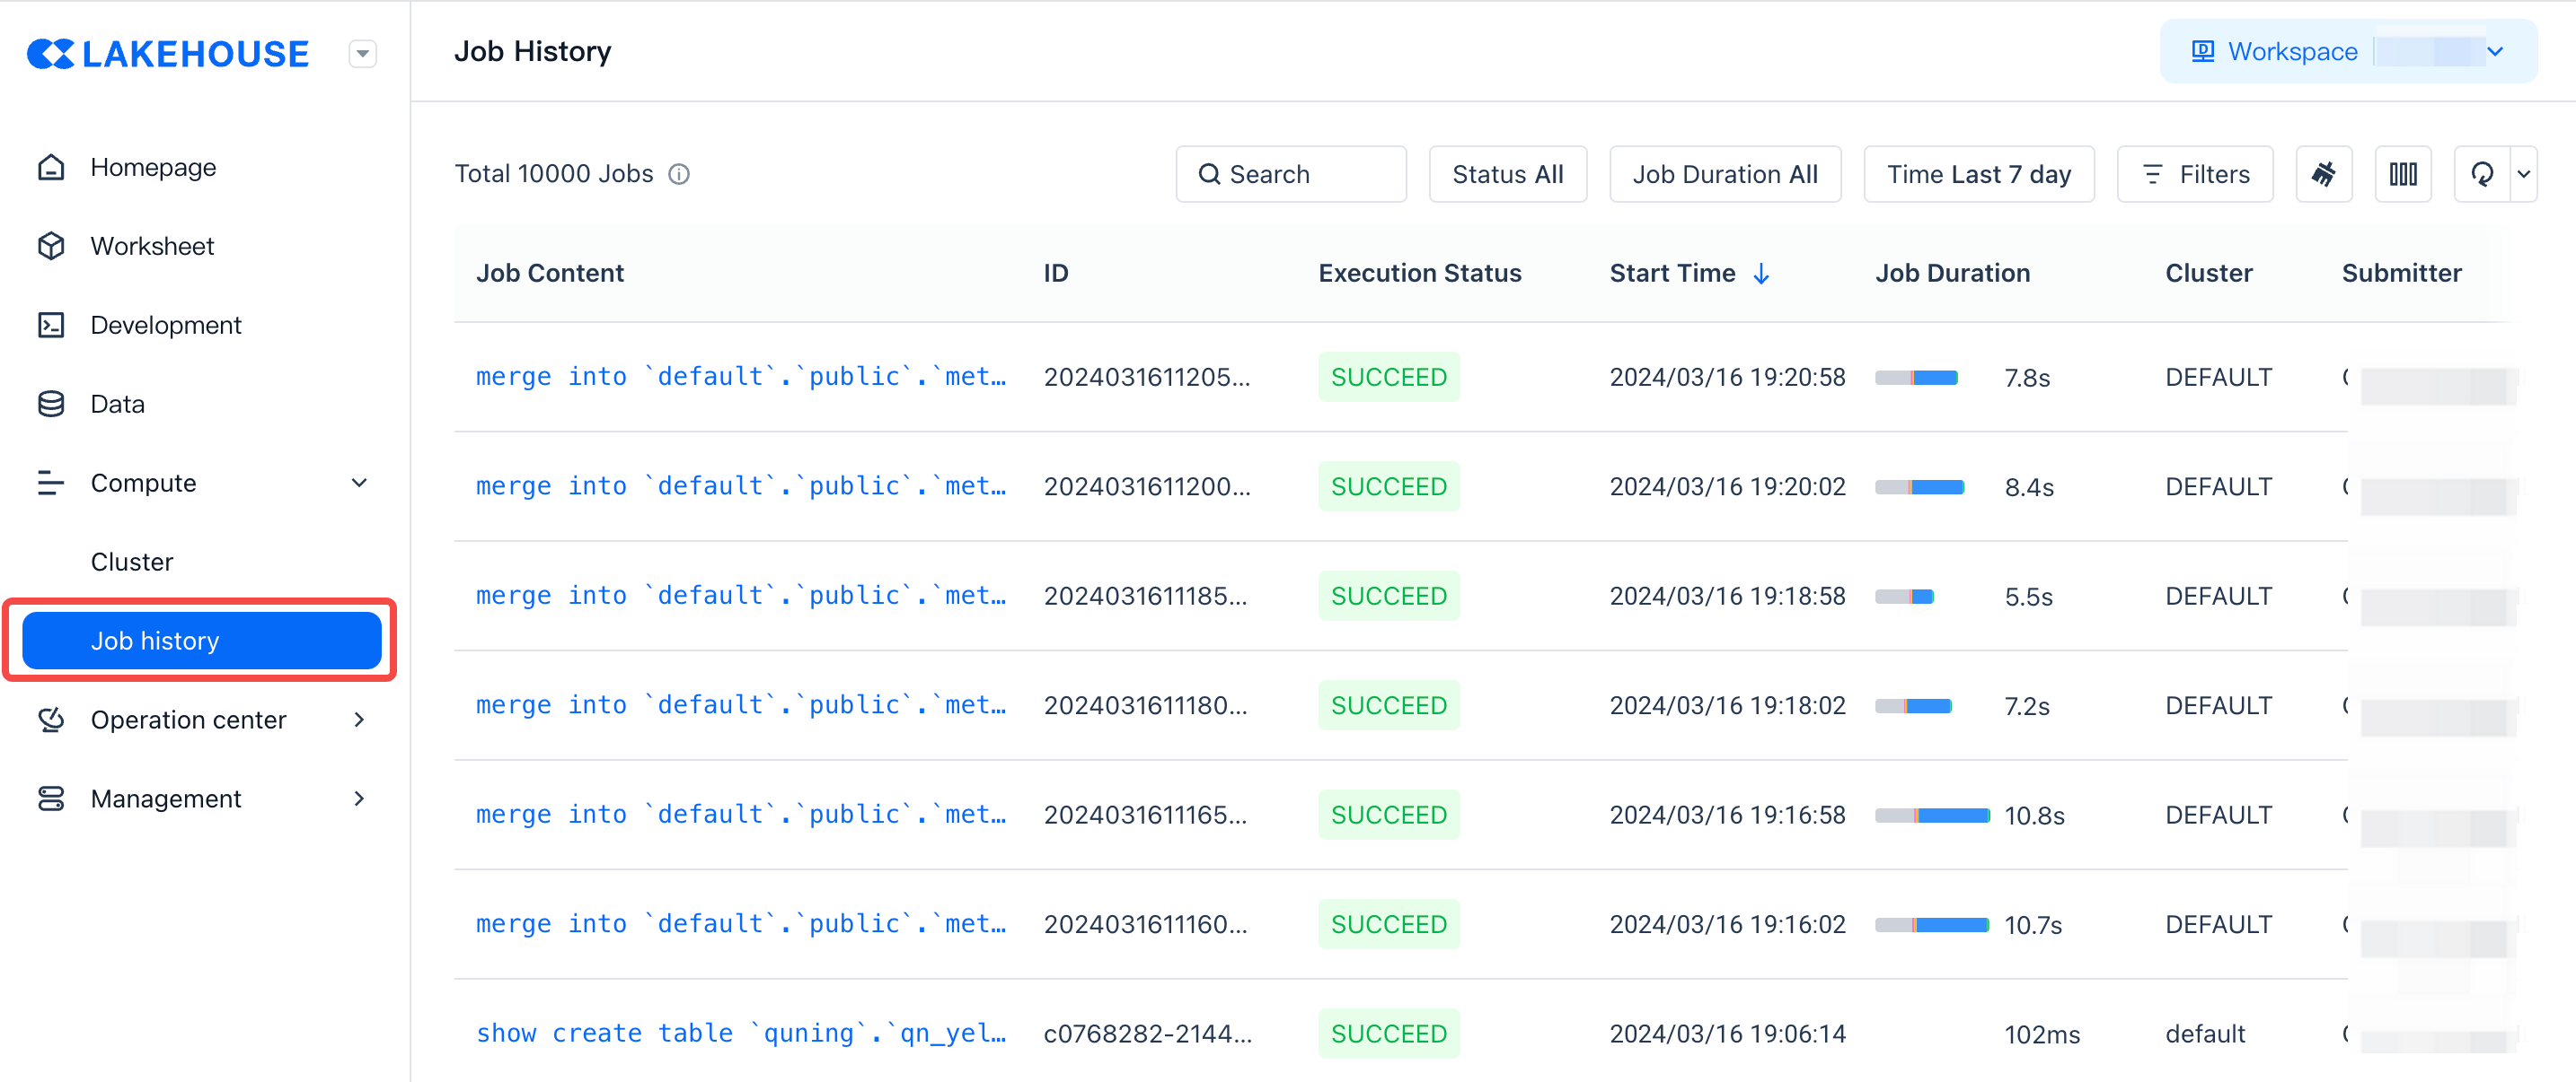The height and width of the screenshot is (1082, 2576).
Task: Click the Development terminal icon
Action: [x=51, y=325]
